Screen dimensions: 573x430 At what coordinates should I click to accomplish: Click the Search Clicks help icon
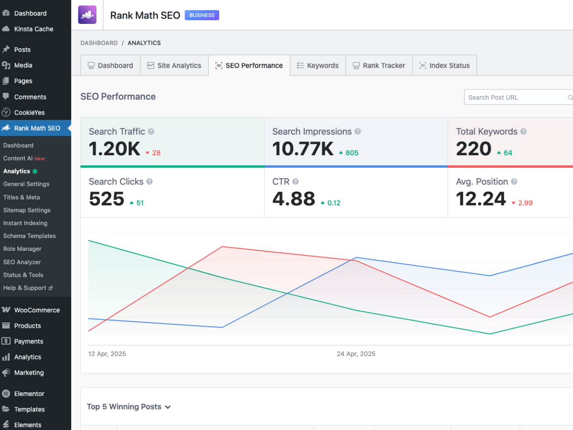(x=149, y=182)
